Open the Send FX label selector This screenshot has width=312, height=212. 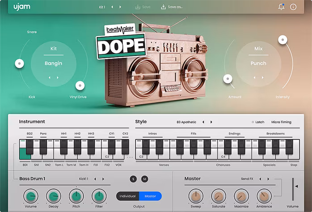(x=247, y=179)
